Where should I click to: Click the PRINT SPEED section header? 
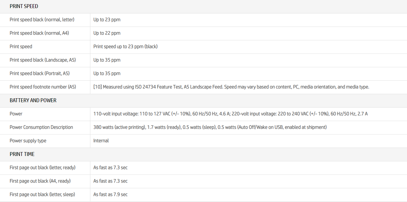coord(24,6)
